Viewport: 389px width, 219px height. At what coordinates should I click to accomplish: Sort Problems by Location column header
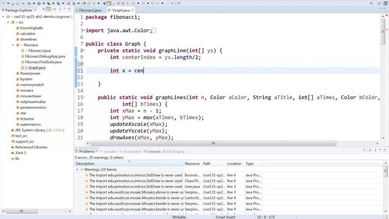click(235, 164)
